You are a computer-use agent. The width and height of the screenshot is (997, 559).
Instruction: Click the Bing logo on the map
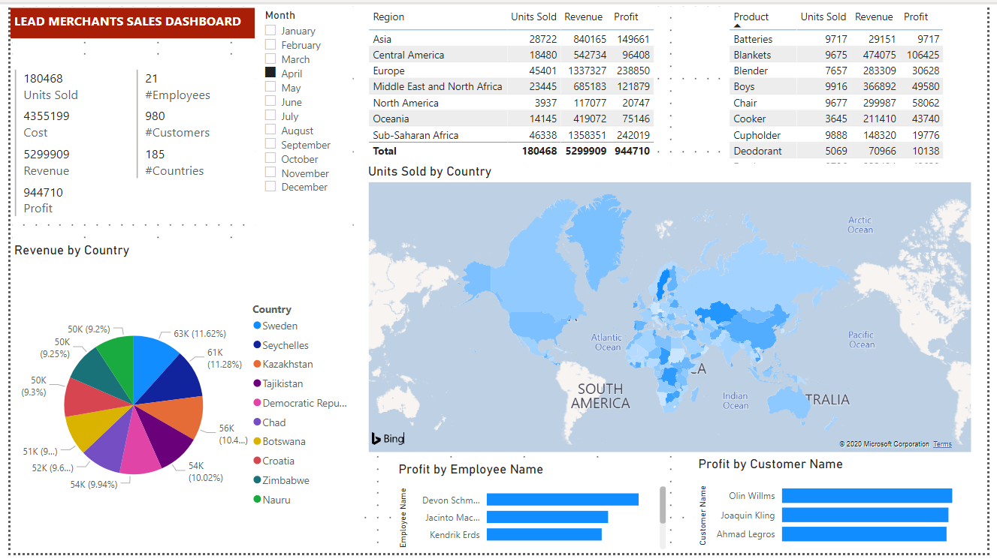pyautogui.click(x=388, y=438)
